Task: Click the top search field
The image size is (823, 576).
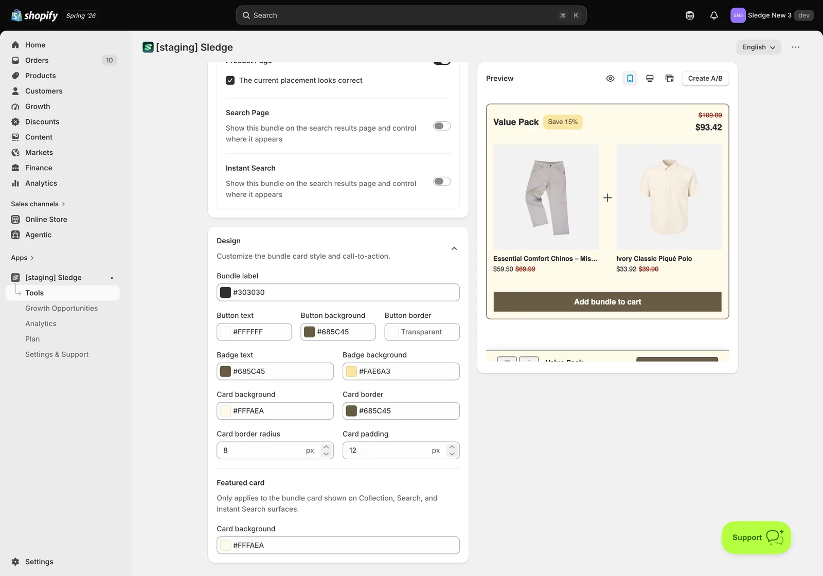Action: (x=411, y=15)
